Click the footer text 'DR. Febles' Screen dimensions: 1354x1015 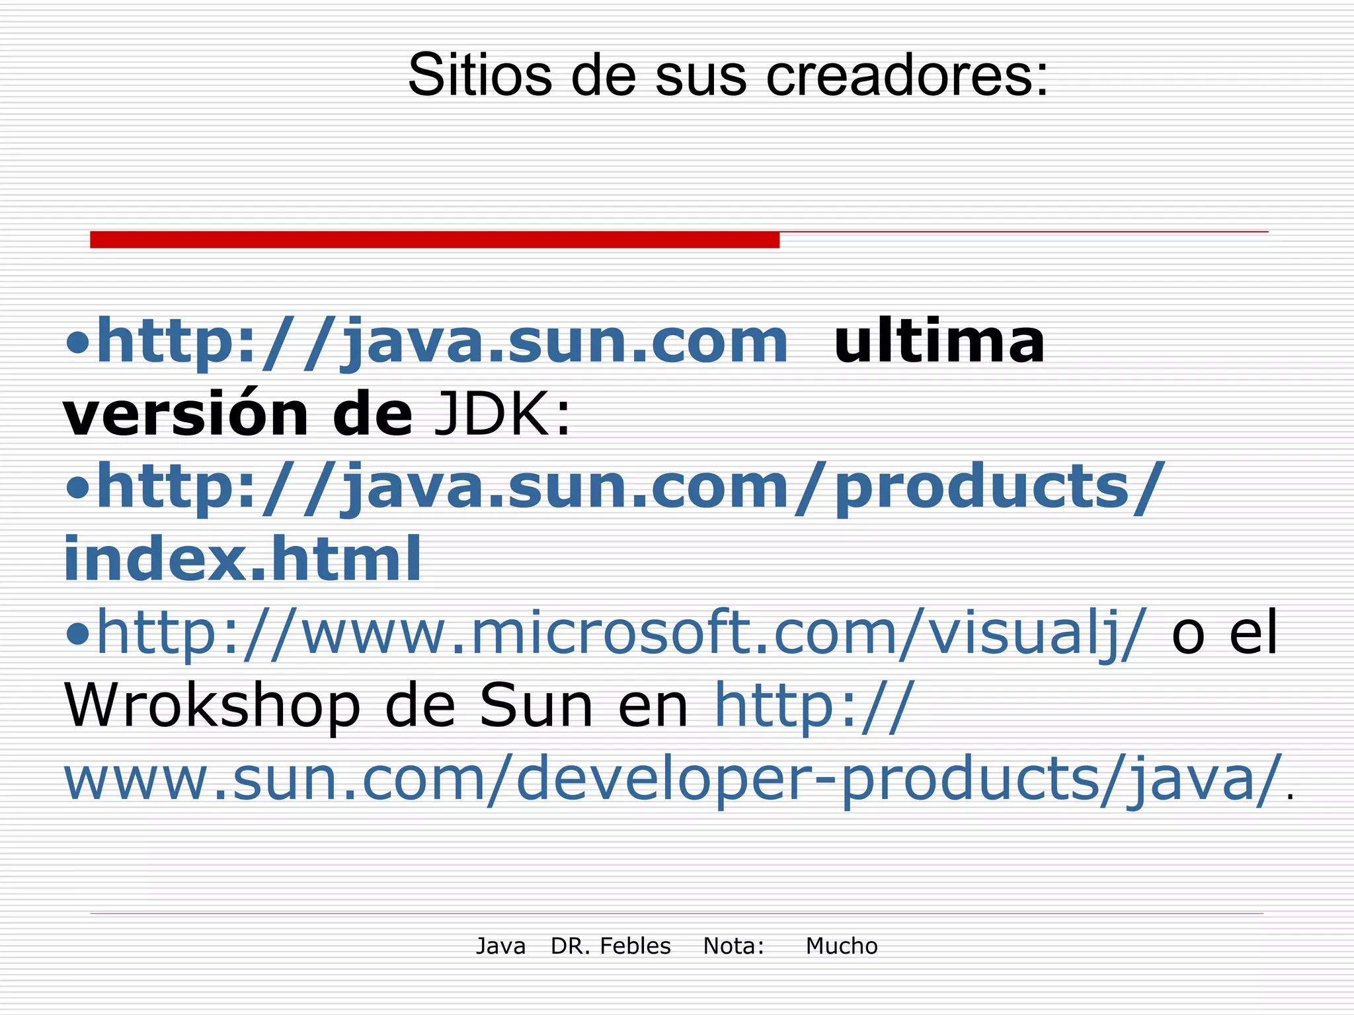pyautogui.click(x=610, y=946)
